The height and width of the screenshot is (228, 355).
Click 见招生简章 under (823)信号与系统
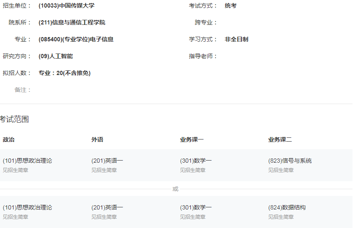[x=281, y=170]
